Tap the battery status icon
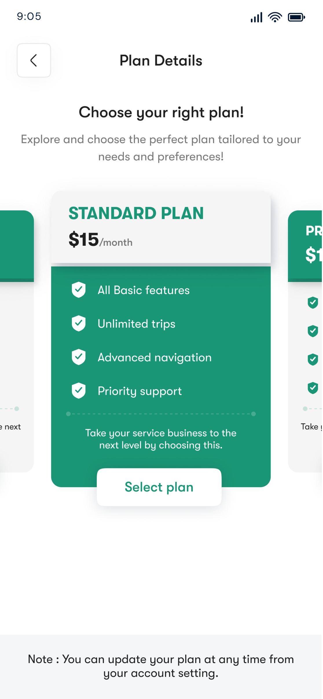The width and height of the screenshot is (323, 699). [x=296, y=17]
